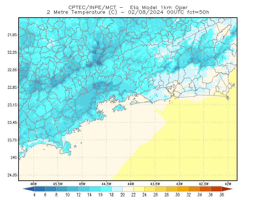Click the '23.1S' latitude label

(12, 105)
